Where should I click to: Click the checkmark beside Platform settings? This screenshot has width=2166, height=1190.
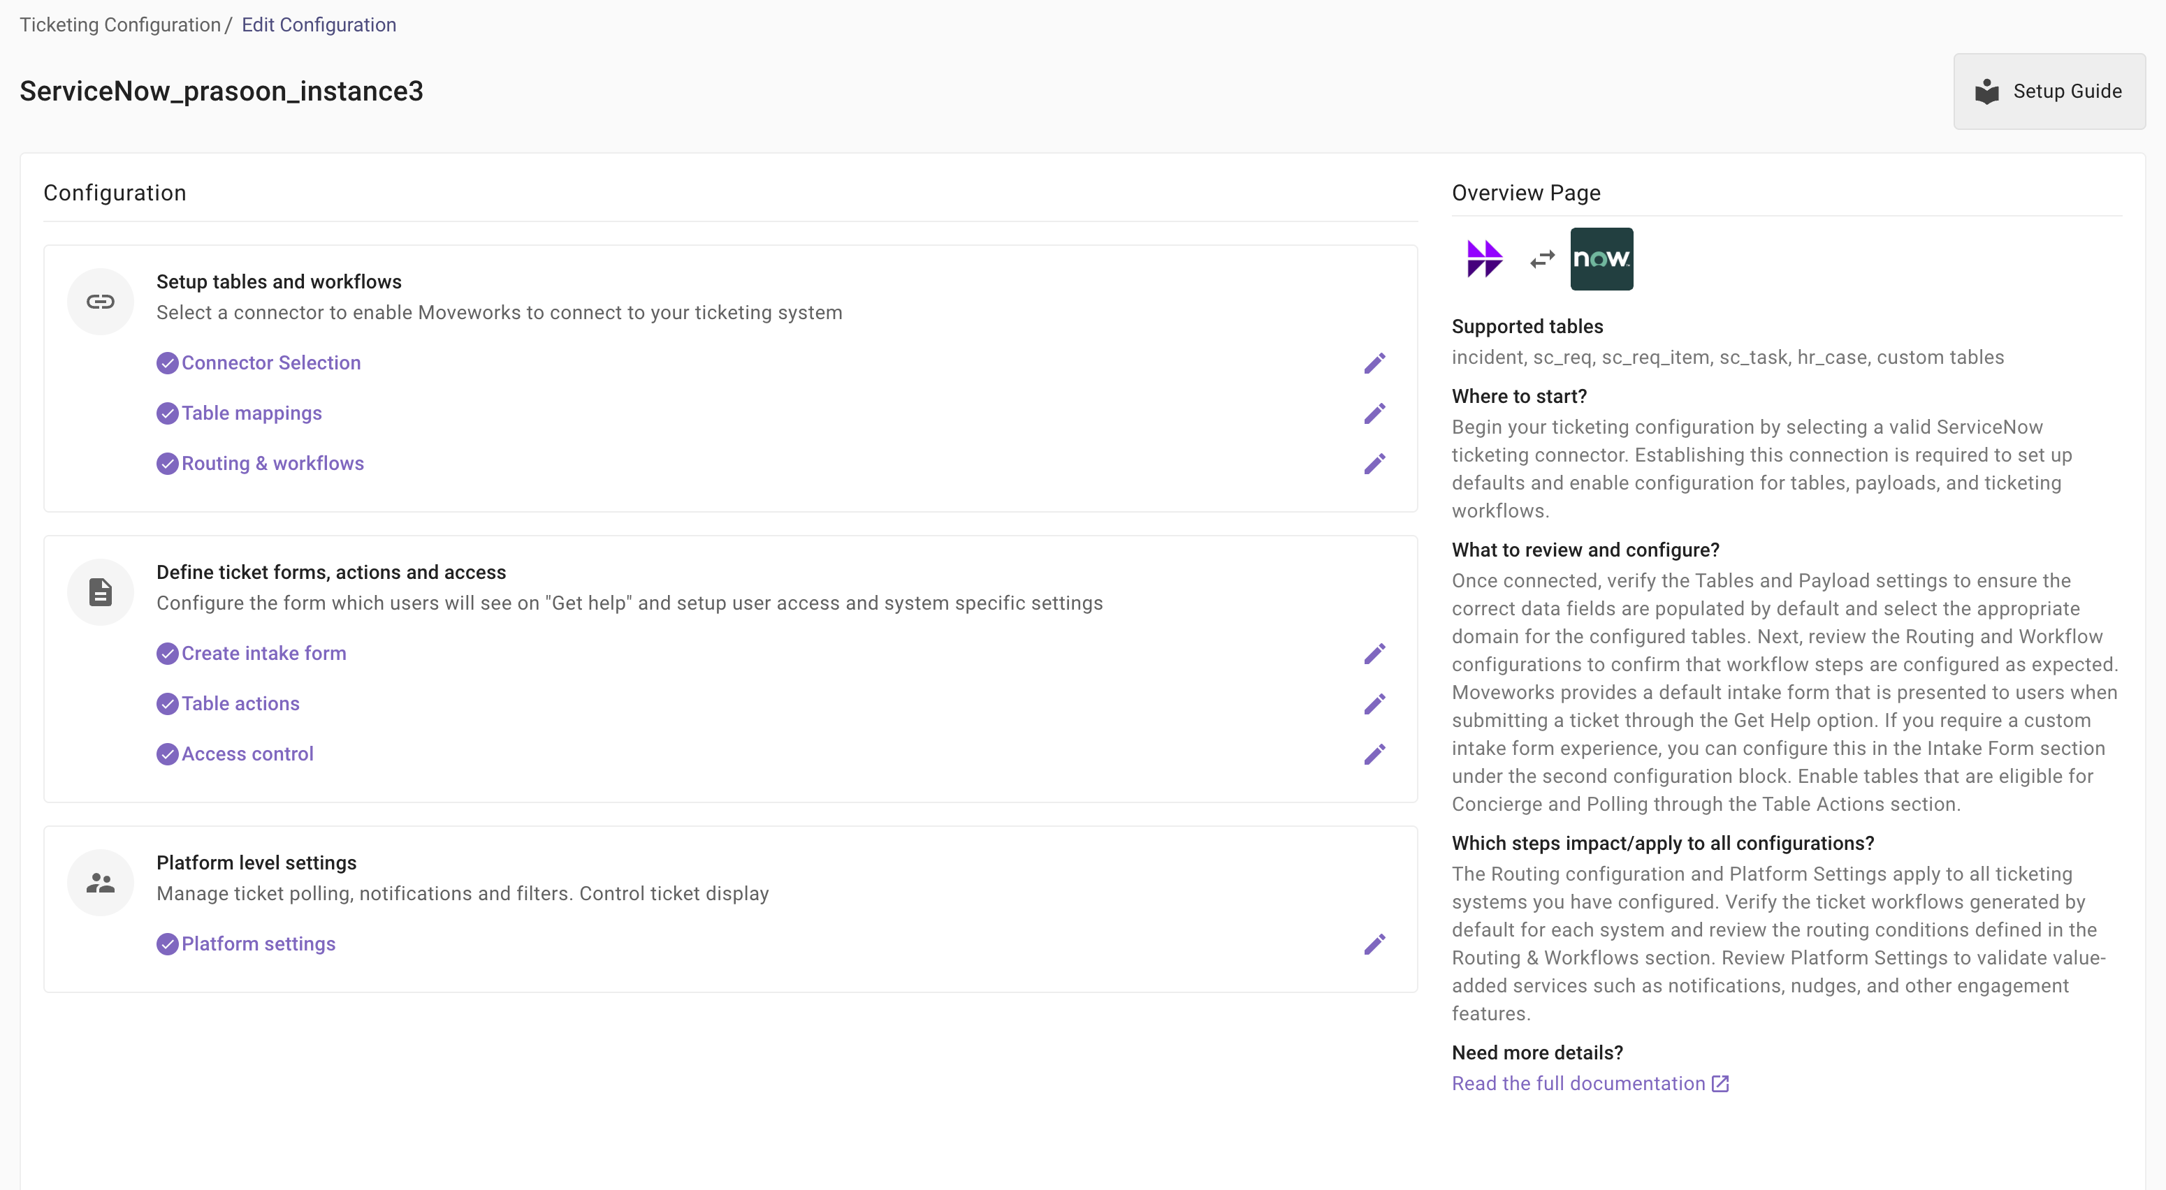pos(167,945)
